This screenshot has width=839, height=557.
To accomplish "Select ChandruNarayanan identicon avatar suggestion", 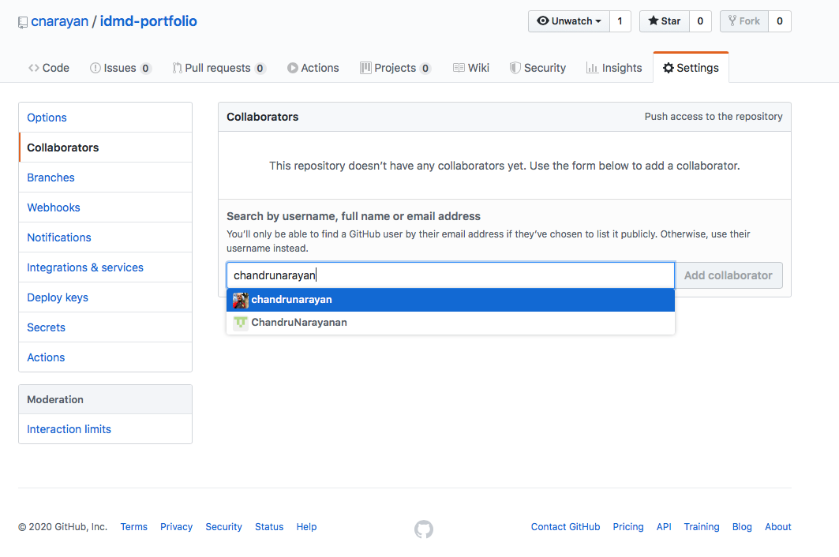I will (x=240, y=323).
